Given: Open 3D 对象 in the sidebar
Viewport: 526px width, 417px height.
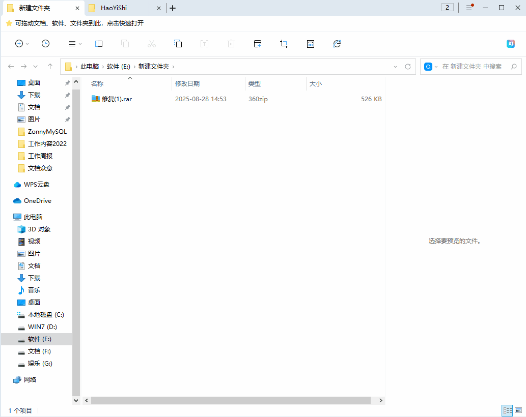Looking at the screenshot, I should click(x=38, y=229).
